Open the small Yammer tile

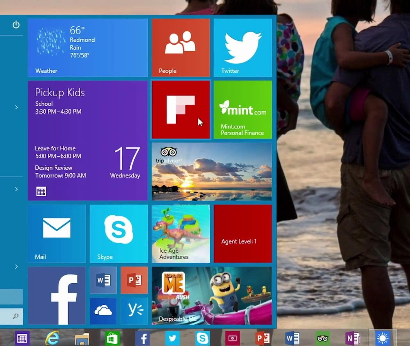pyautogui.click(x=134, y=311)
